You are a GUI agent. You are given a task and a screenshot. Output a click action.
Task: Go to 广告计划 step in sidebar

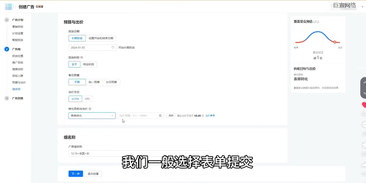click(x=18, y=20)
